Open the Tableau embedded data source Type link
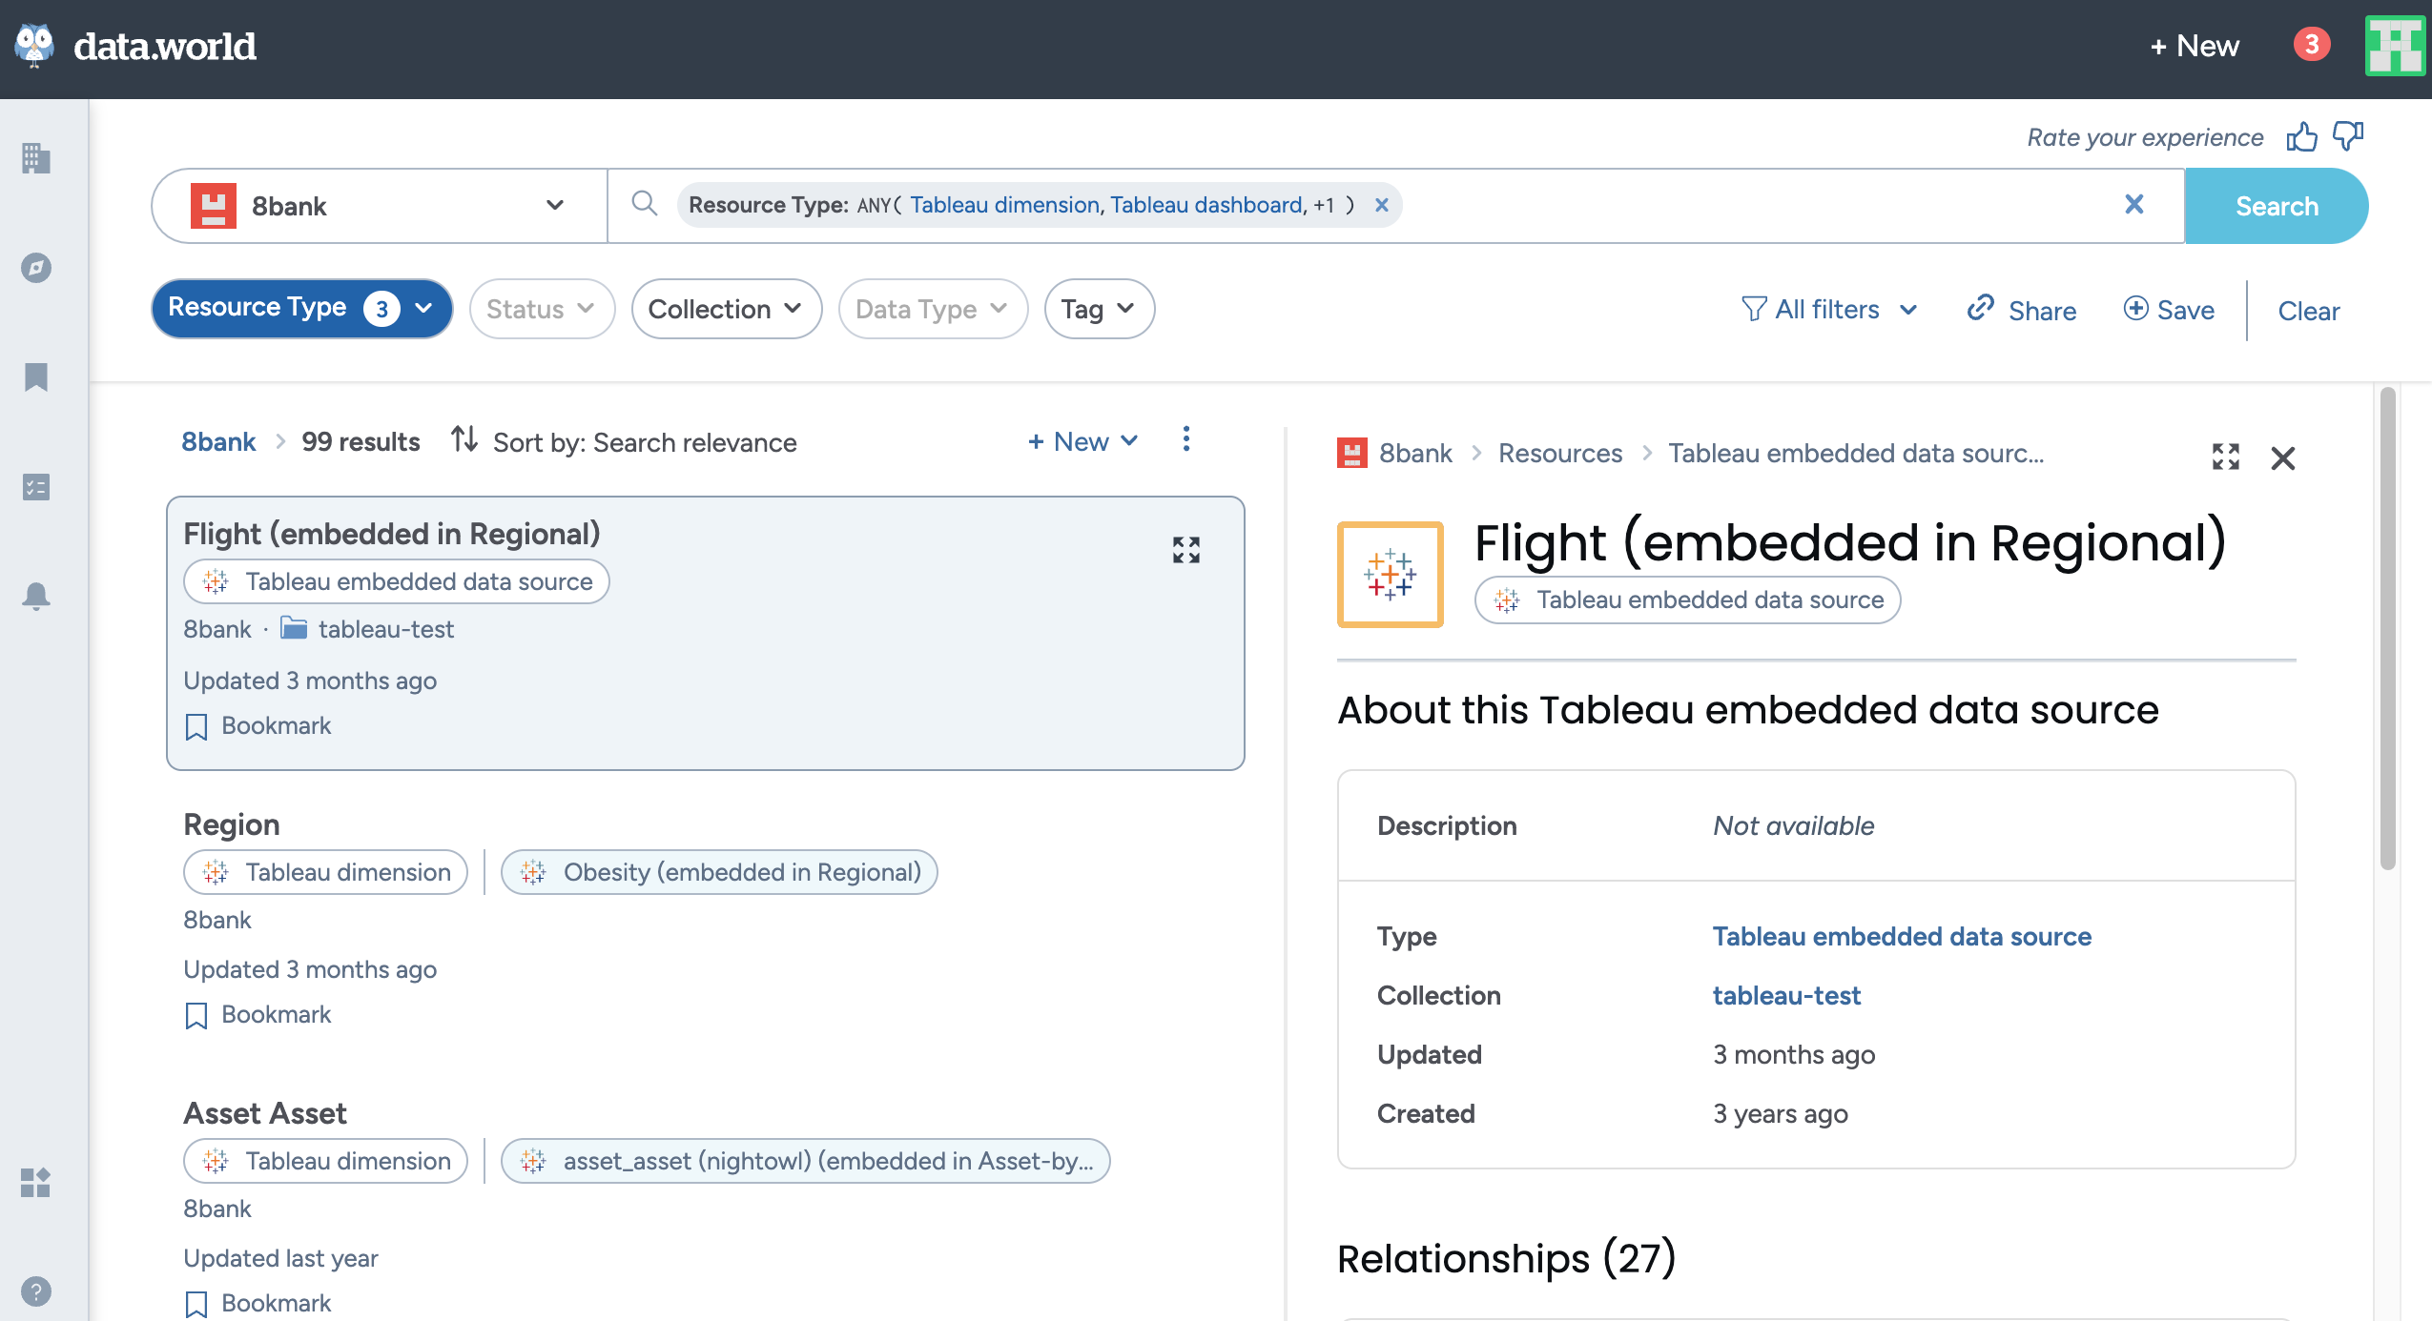 1902,936
